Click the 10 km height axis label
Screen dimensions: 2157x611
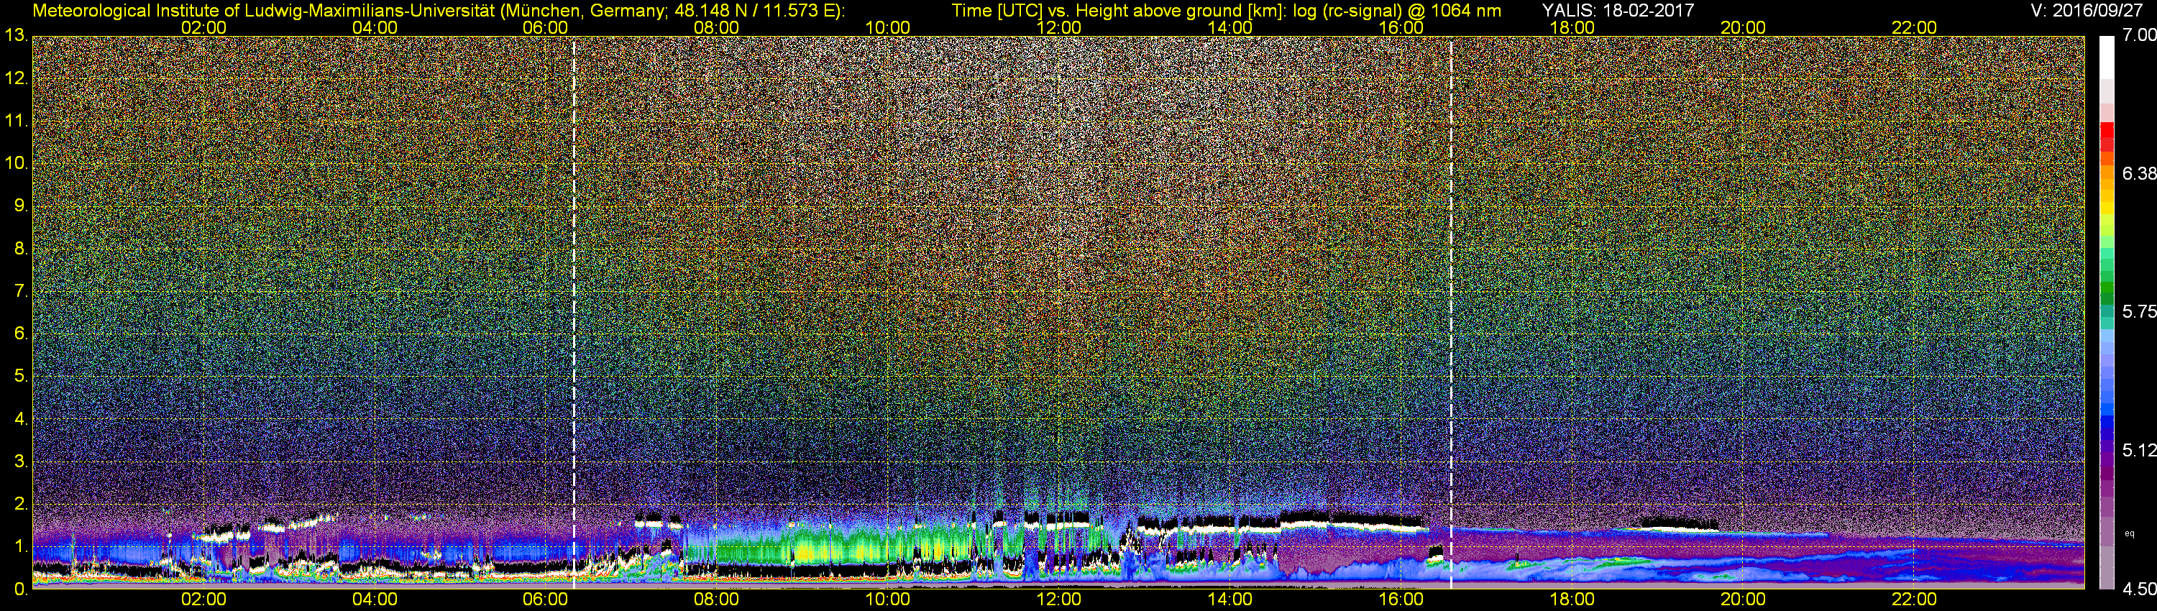[x=16, y=162]
